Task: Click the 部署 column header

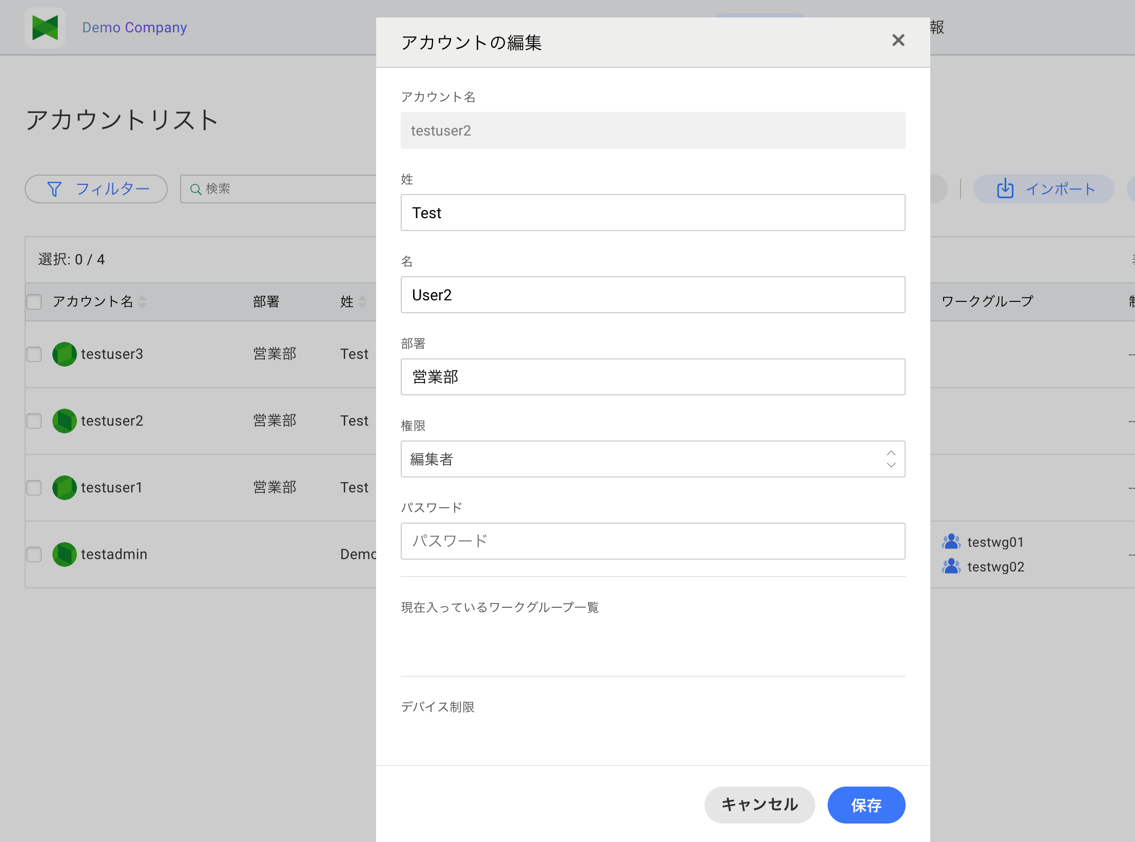Action: click(266, 302)
